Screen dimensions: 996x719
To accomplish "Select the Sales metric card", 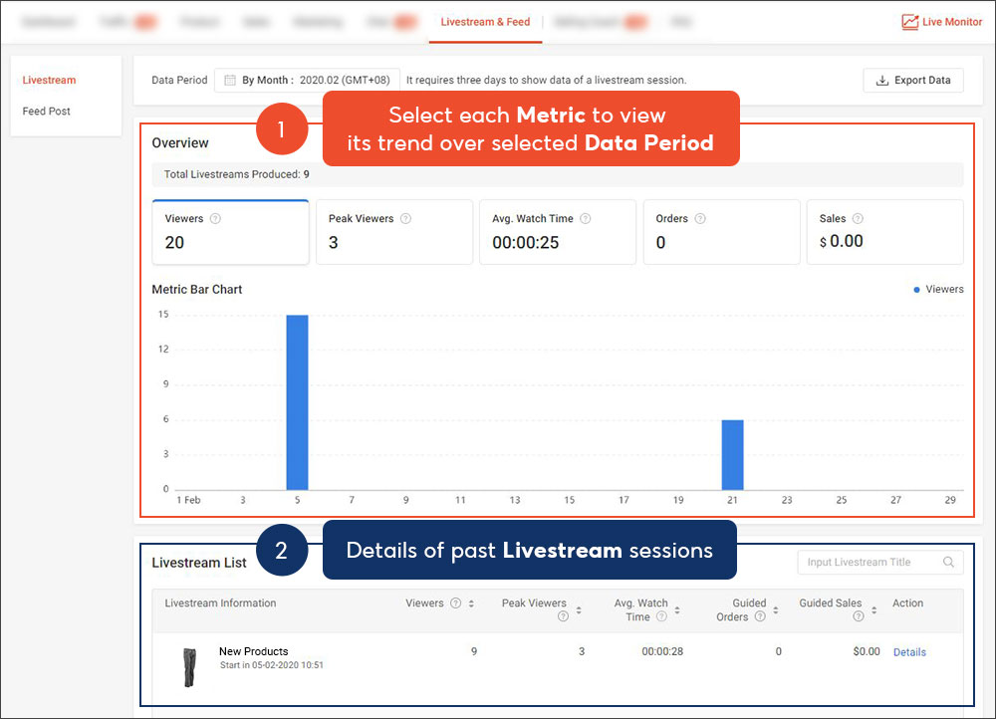I will (x=884, y=232).
